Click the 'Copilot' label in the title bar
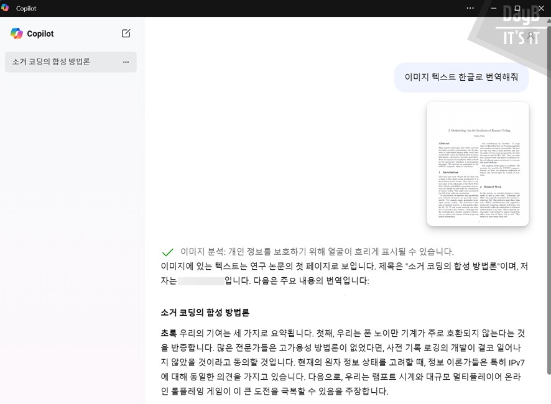Viewport: 551px width, 404px height. pyautogui.click(x=25, y=8)
